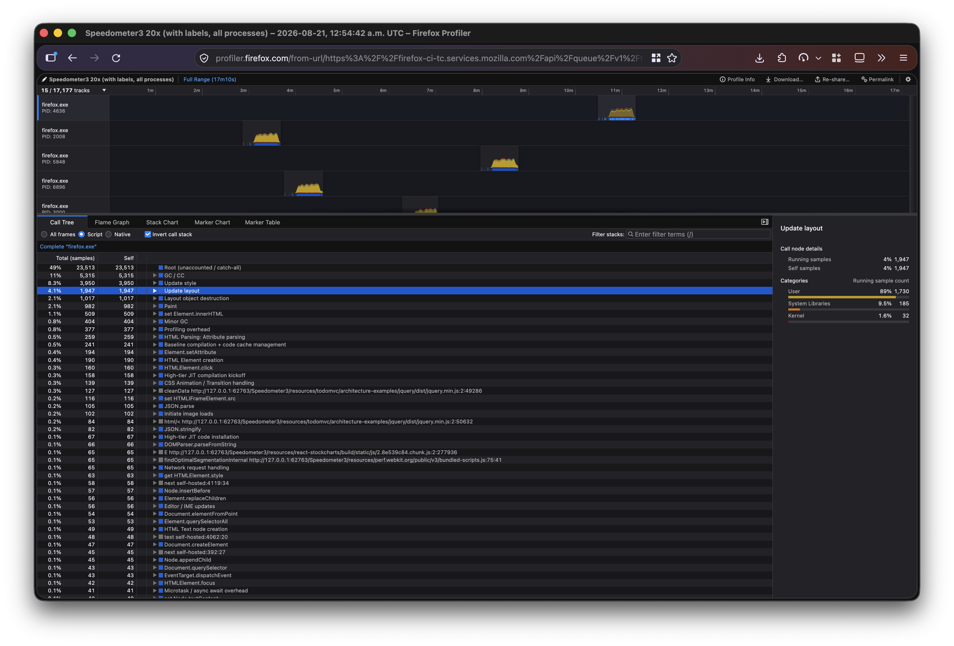This screenshot has width=954, height=646.
Task: Focus the Filter stacks input field
Action: (698, 234)
